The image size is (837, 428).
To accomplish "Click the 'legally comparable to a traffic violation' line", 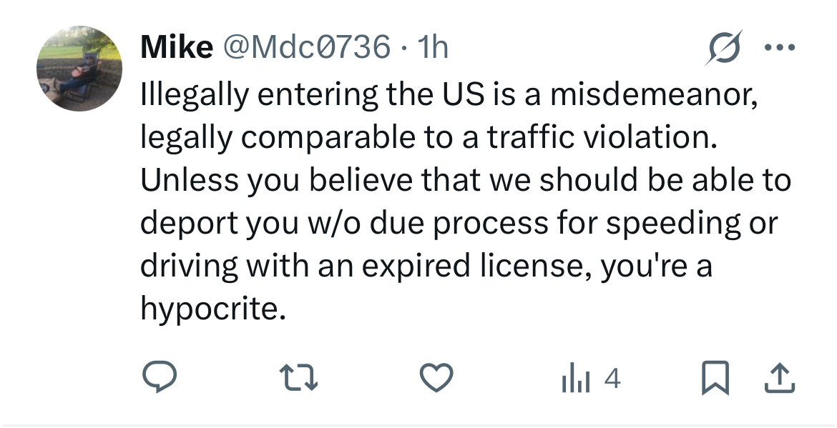I will click(x=428, y=136).
